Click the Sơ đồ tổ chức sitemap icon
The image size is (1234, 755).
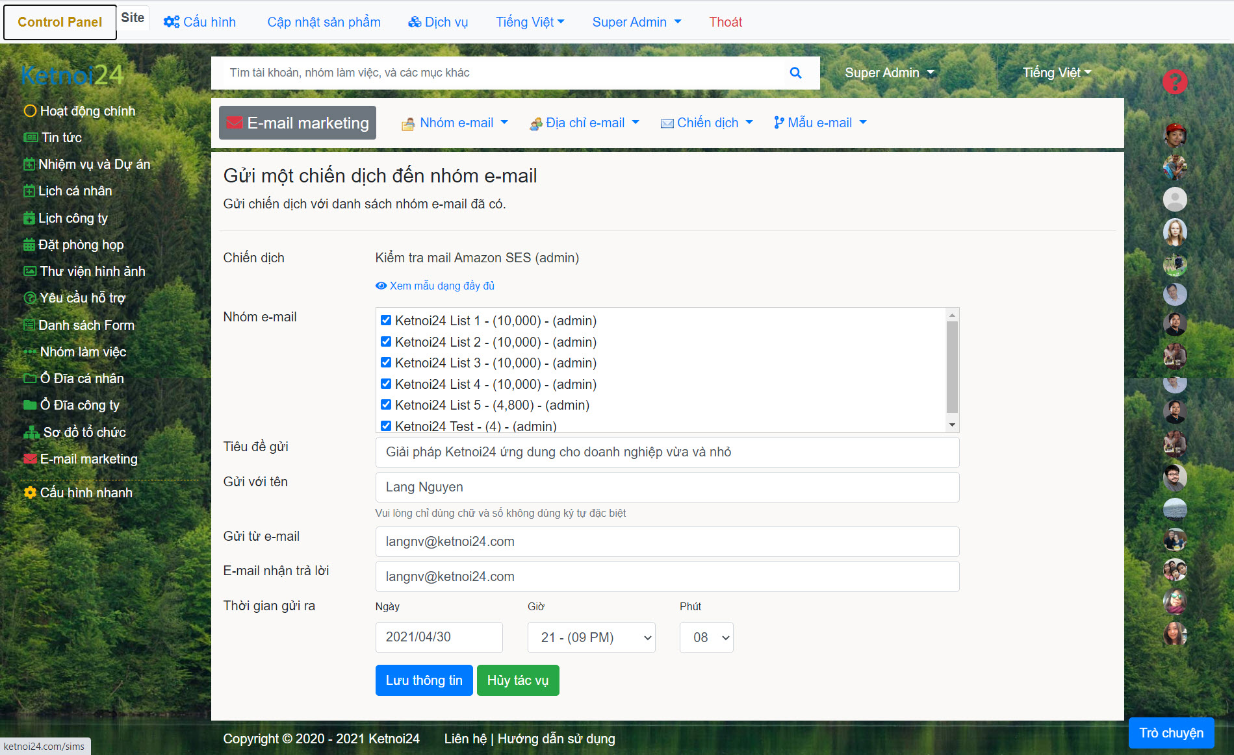(32, 432)
